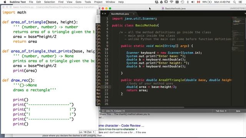Open the Goto menu
The height and width of the screenshot is (138, 246).
tap(78, 2)
